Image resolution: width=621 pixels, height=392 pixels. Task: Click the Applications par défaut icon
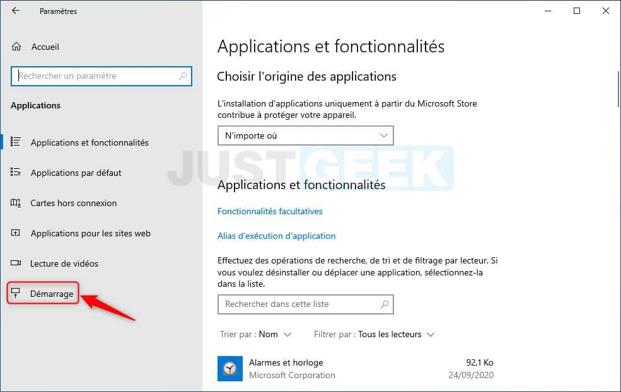[15, 172]
